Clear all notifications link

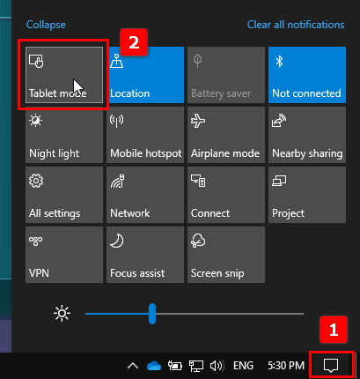pyautogui.click(x=296, y=25)
